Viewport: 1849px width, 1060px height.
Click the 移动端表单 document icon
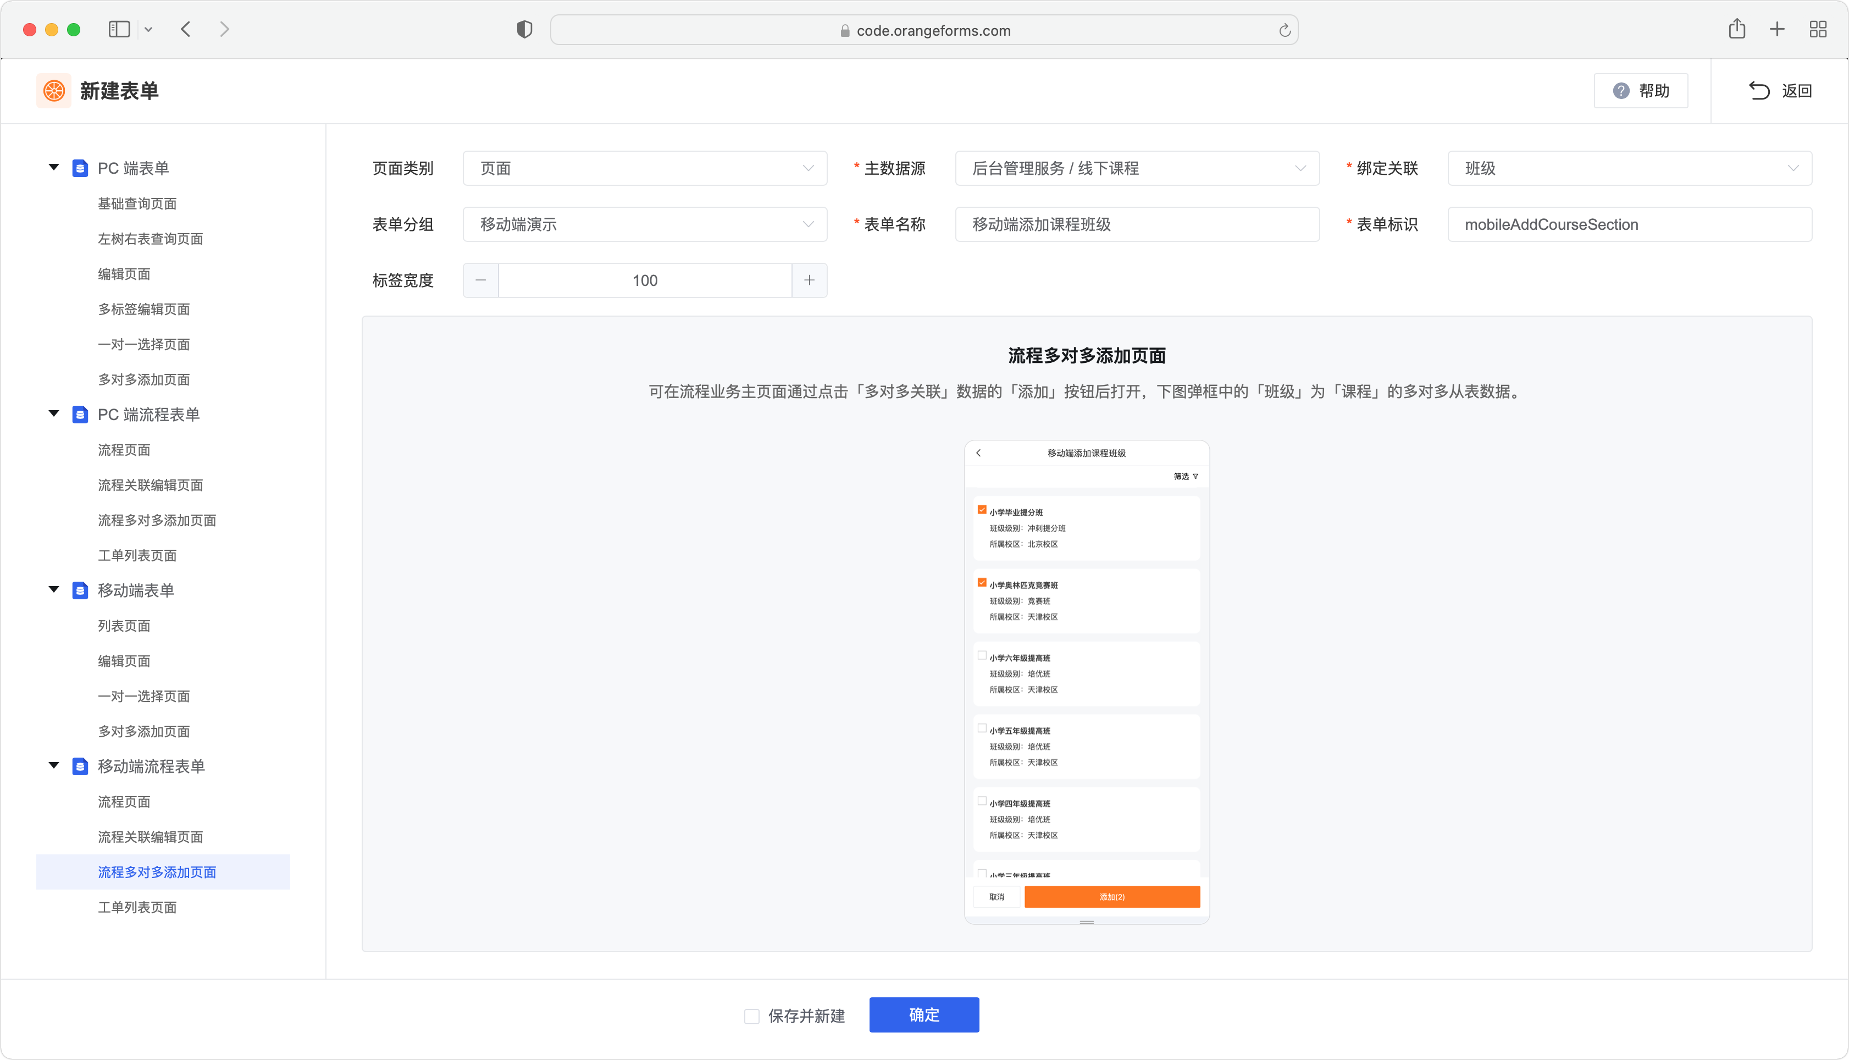click(x=80, y=590)
